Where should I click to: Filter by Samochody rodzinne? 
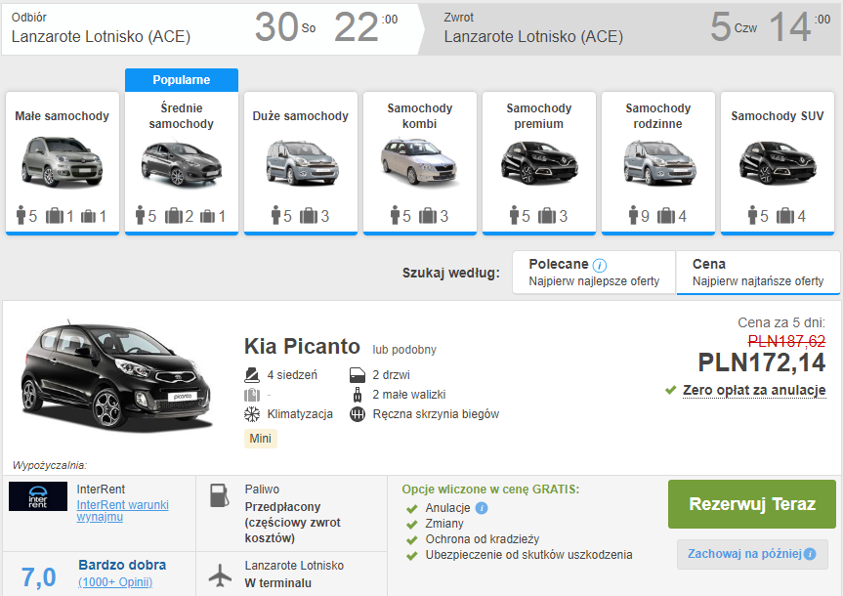658,163
